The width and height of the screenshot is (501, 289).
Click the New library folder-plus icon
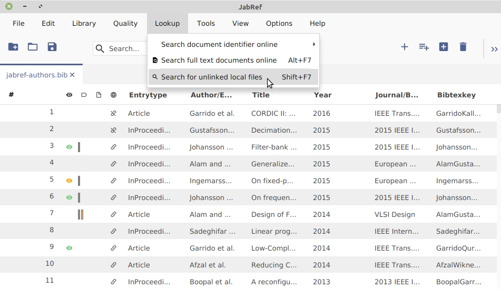point(13,47)
